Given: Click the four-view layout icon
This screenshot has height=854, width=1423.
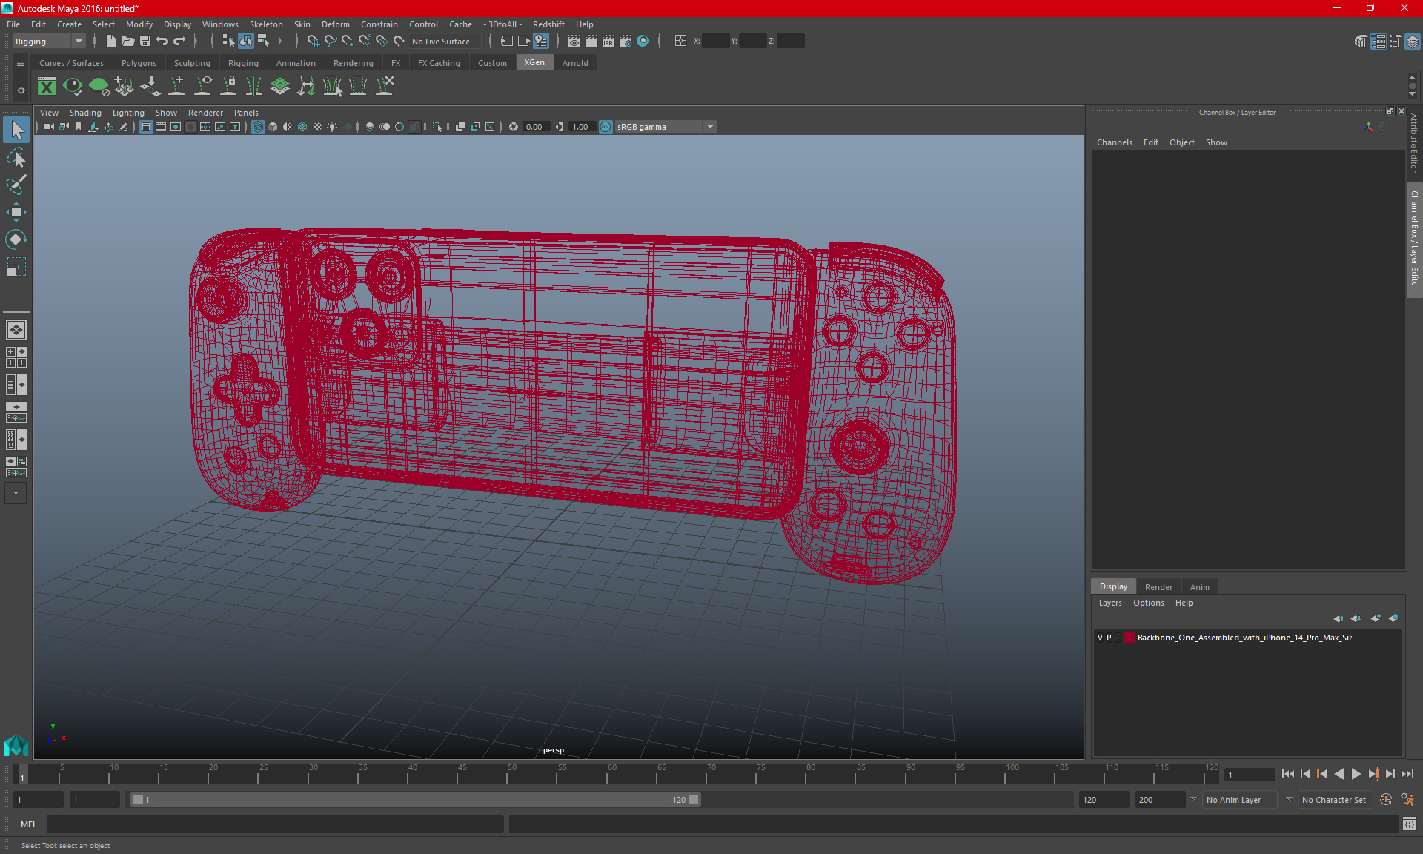Looking at the screenshot, I should coord(16,357).
